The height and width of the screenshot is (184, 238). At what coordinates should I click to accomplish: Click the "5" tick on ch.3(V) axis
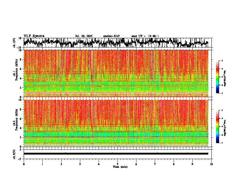(21, 150)
